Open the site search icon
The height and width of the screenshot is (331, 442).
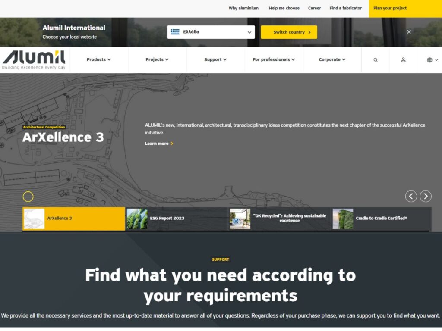pyautogui.click(x=375, y=60)
